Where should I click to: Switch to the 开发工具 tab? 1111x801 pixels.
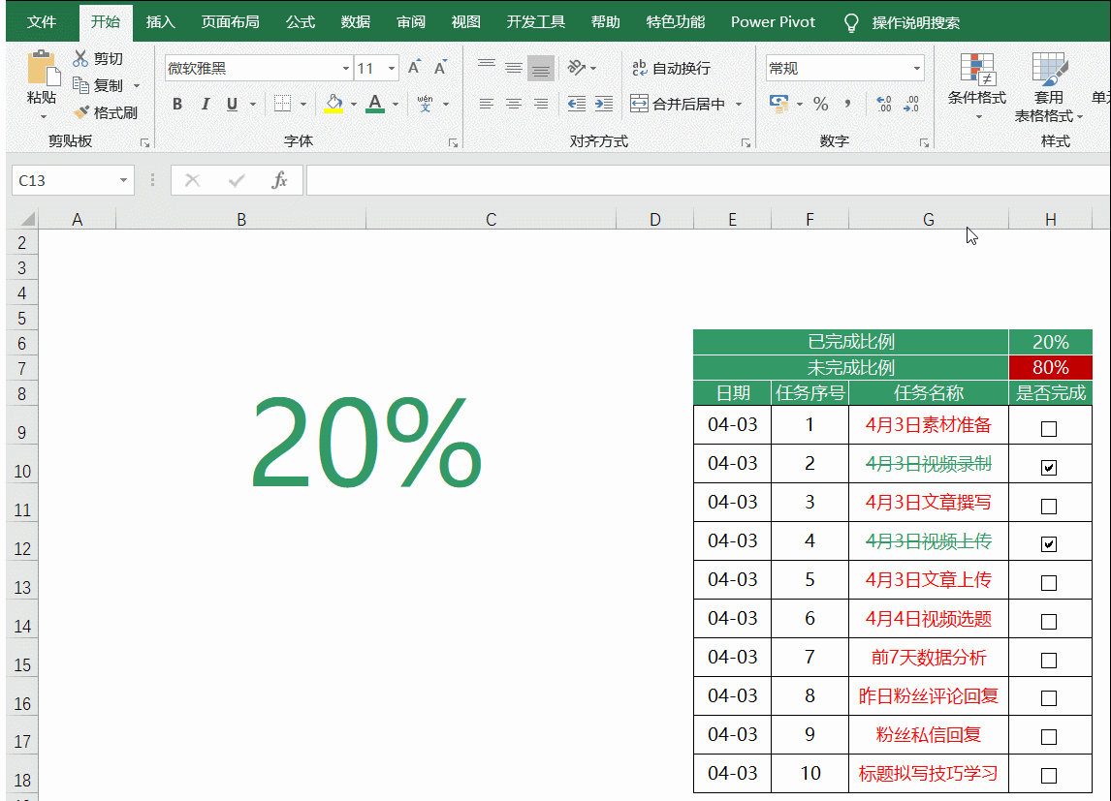536,22
